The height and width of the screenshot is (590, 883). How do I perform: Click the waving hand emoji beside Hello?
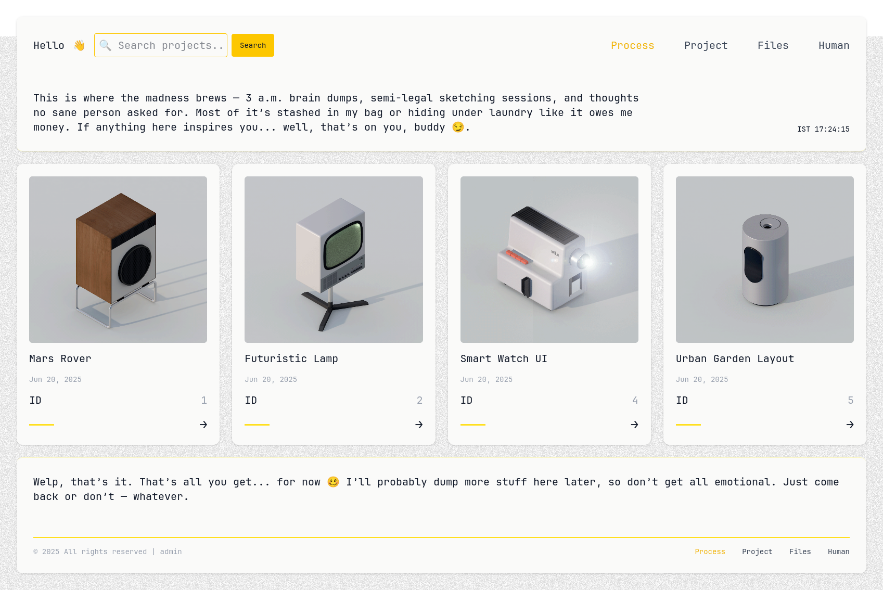[79, 45]
